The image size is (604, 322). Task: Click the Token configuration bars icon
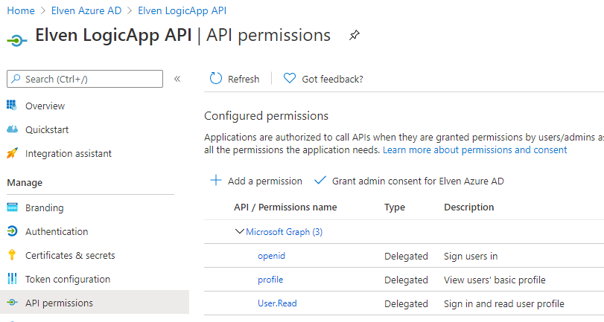[x=12, y=279]
